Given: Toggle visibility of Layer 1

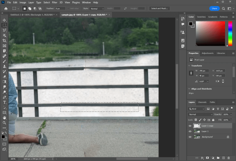Looking at the screenshot, I should [x=190, y=131].
